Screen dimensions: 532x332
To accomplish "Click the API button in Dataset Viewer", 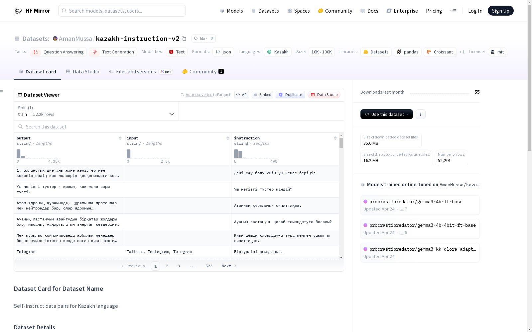I will point(242,95).
